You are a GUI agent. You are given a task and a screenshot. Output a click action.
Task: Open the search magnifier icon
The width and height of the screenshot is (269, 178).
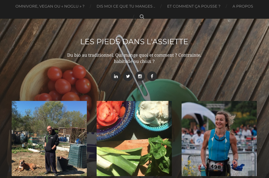(142, 17)
